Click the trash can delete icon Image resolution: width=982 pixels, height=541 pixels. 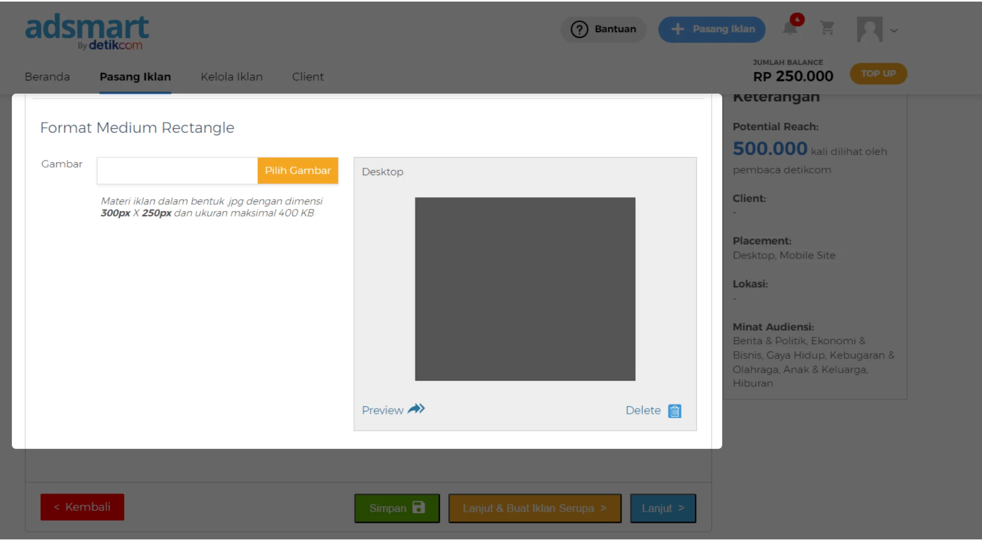(x=675, y=411)
